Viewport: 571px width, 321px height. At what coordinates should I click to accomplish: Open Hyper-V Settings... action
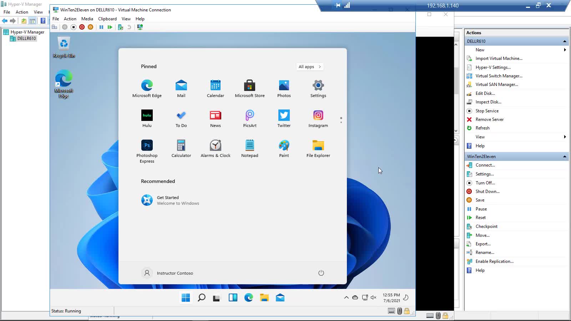coord(493,67)
